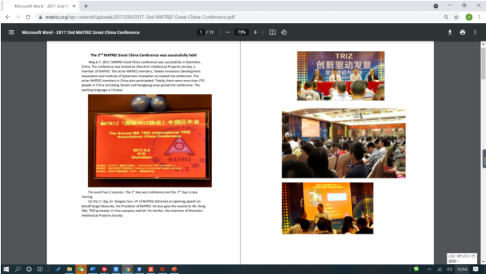486x274 pixels.
Task: Open Chrome's three-dot menu
Action: pyautogui.click(x=480, y=17)
